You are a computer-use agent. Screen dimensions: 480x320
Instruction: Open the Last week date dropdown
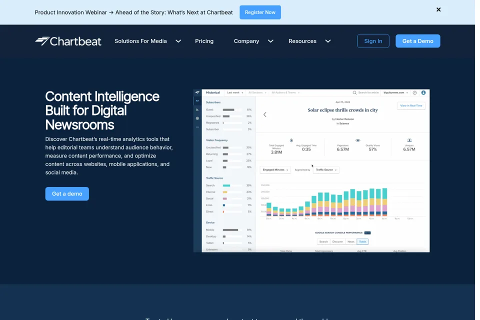click(x=235, y=92)
